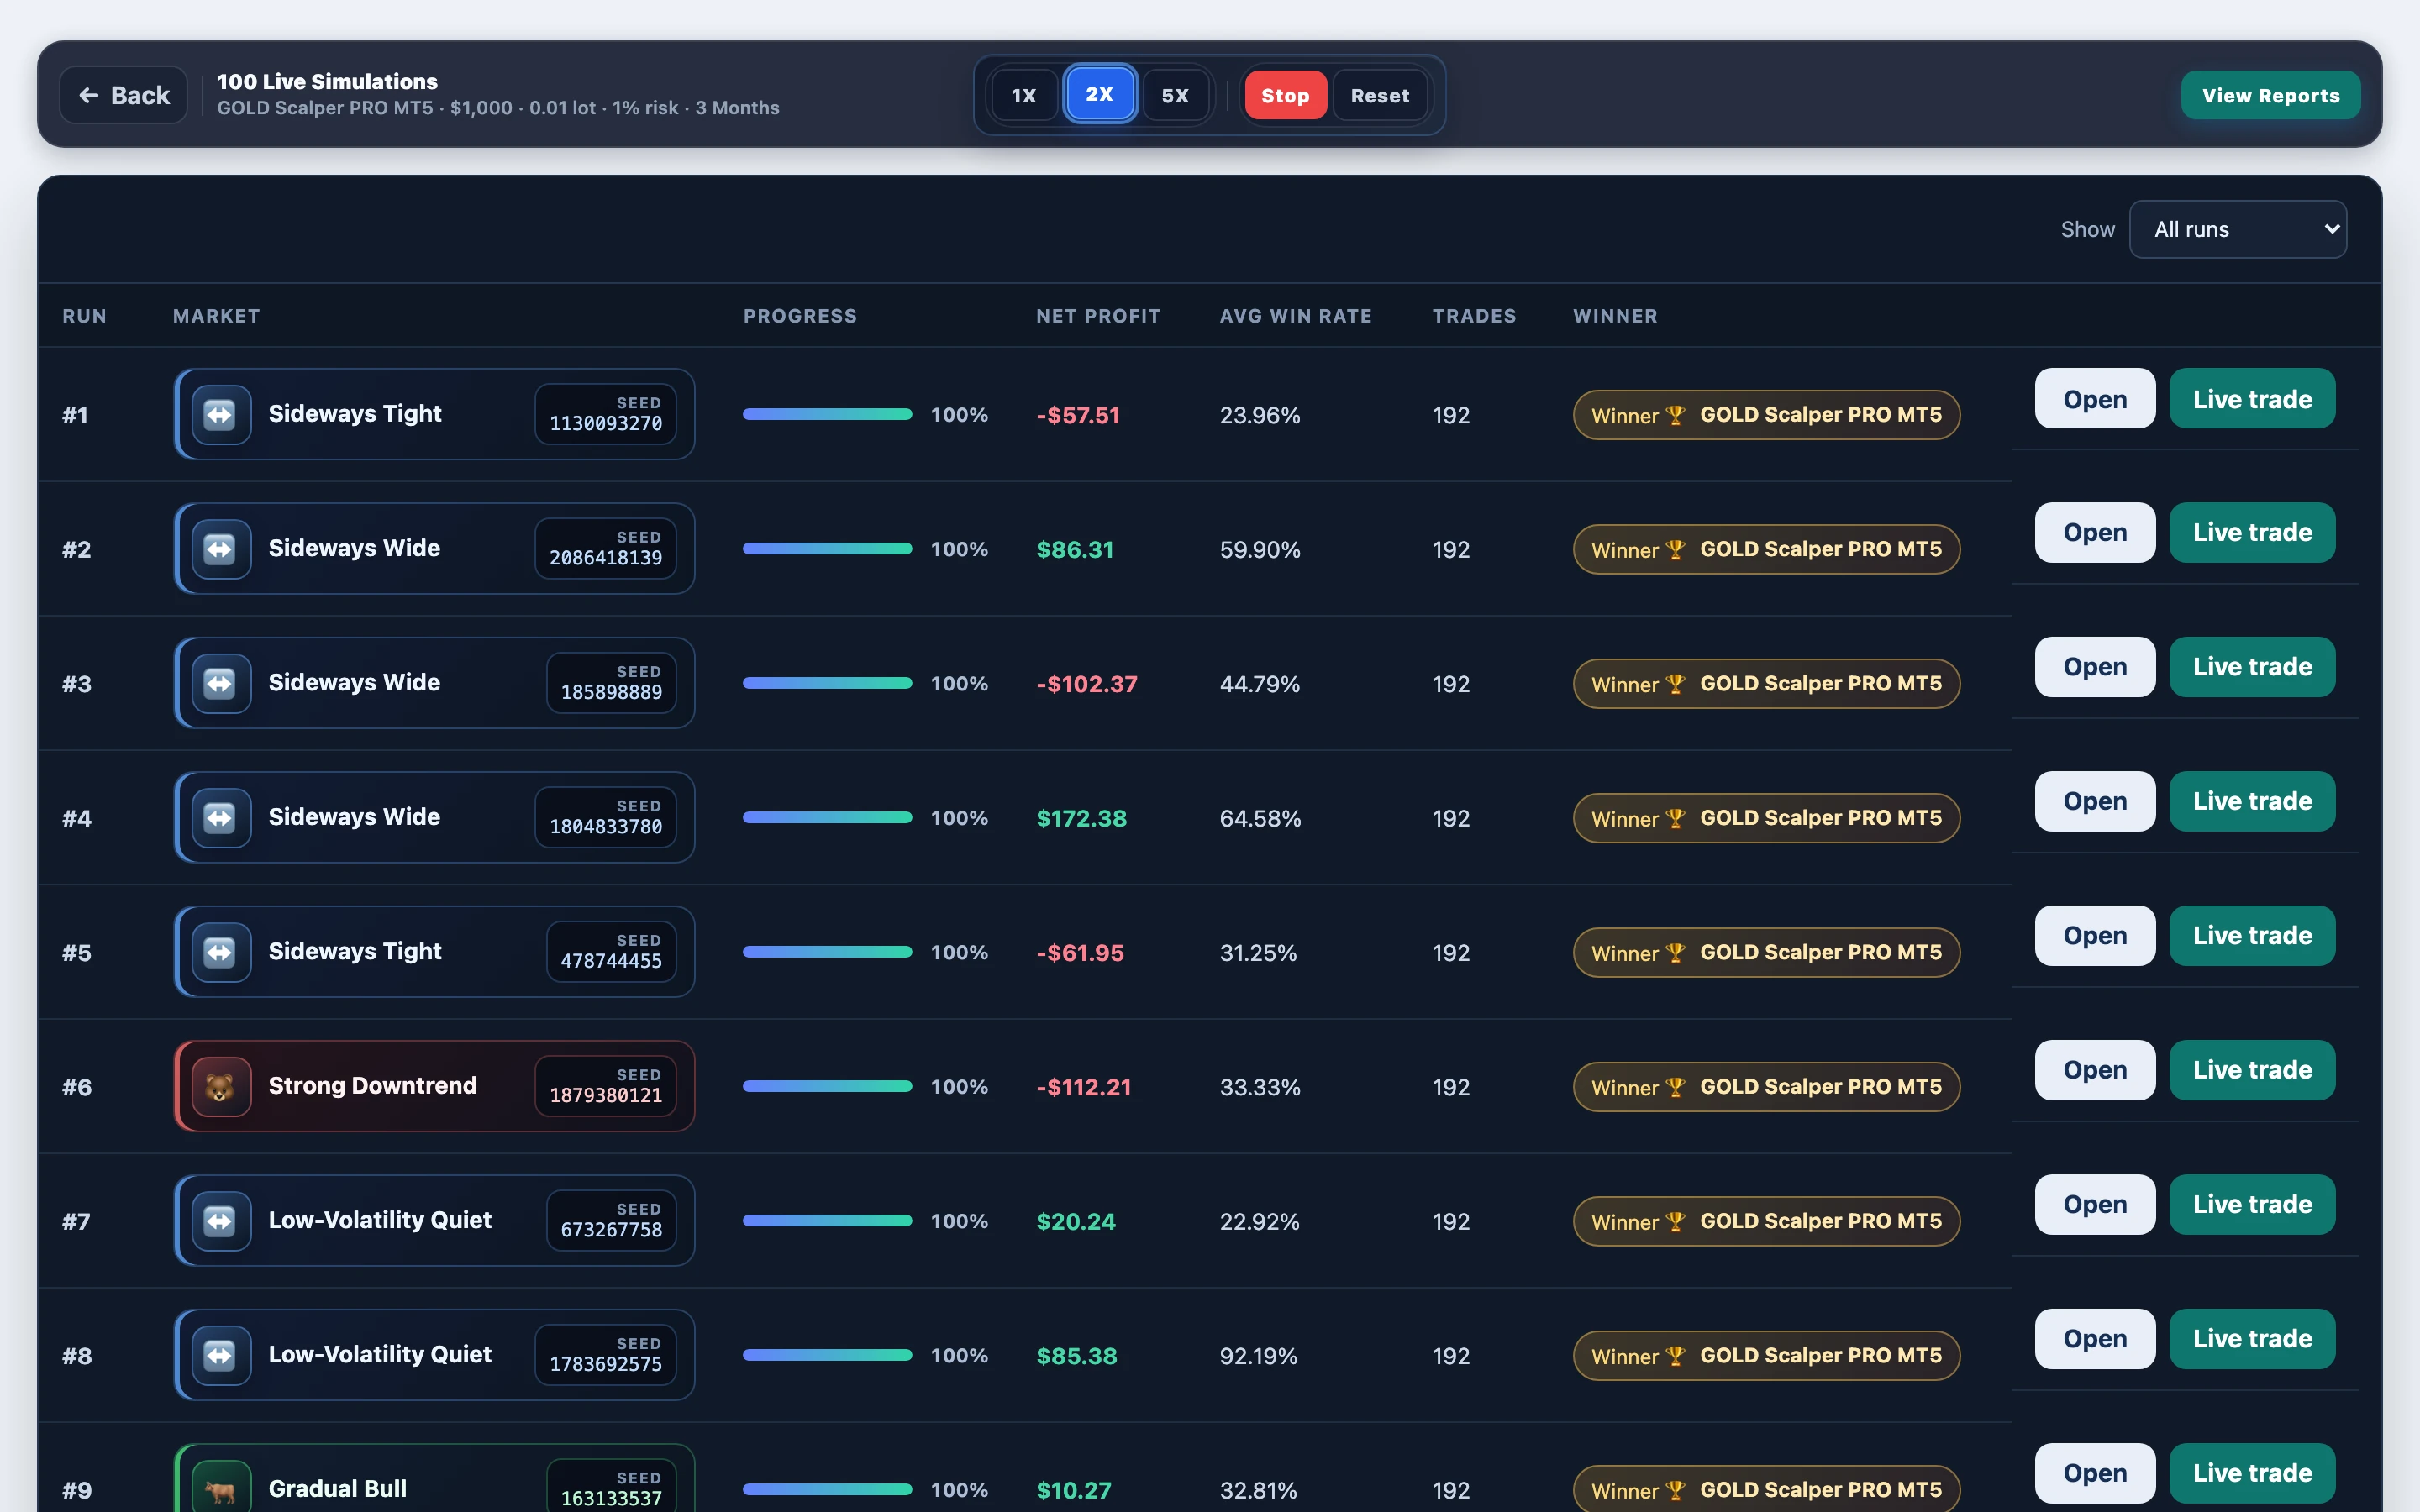This screenshot has width=2420, height=1512.
Task: Click the seed 1879380121 badge
Action: tap(606, 1086)
